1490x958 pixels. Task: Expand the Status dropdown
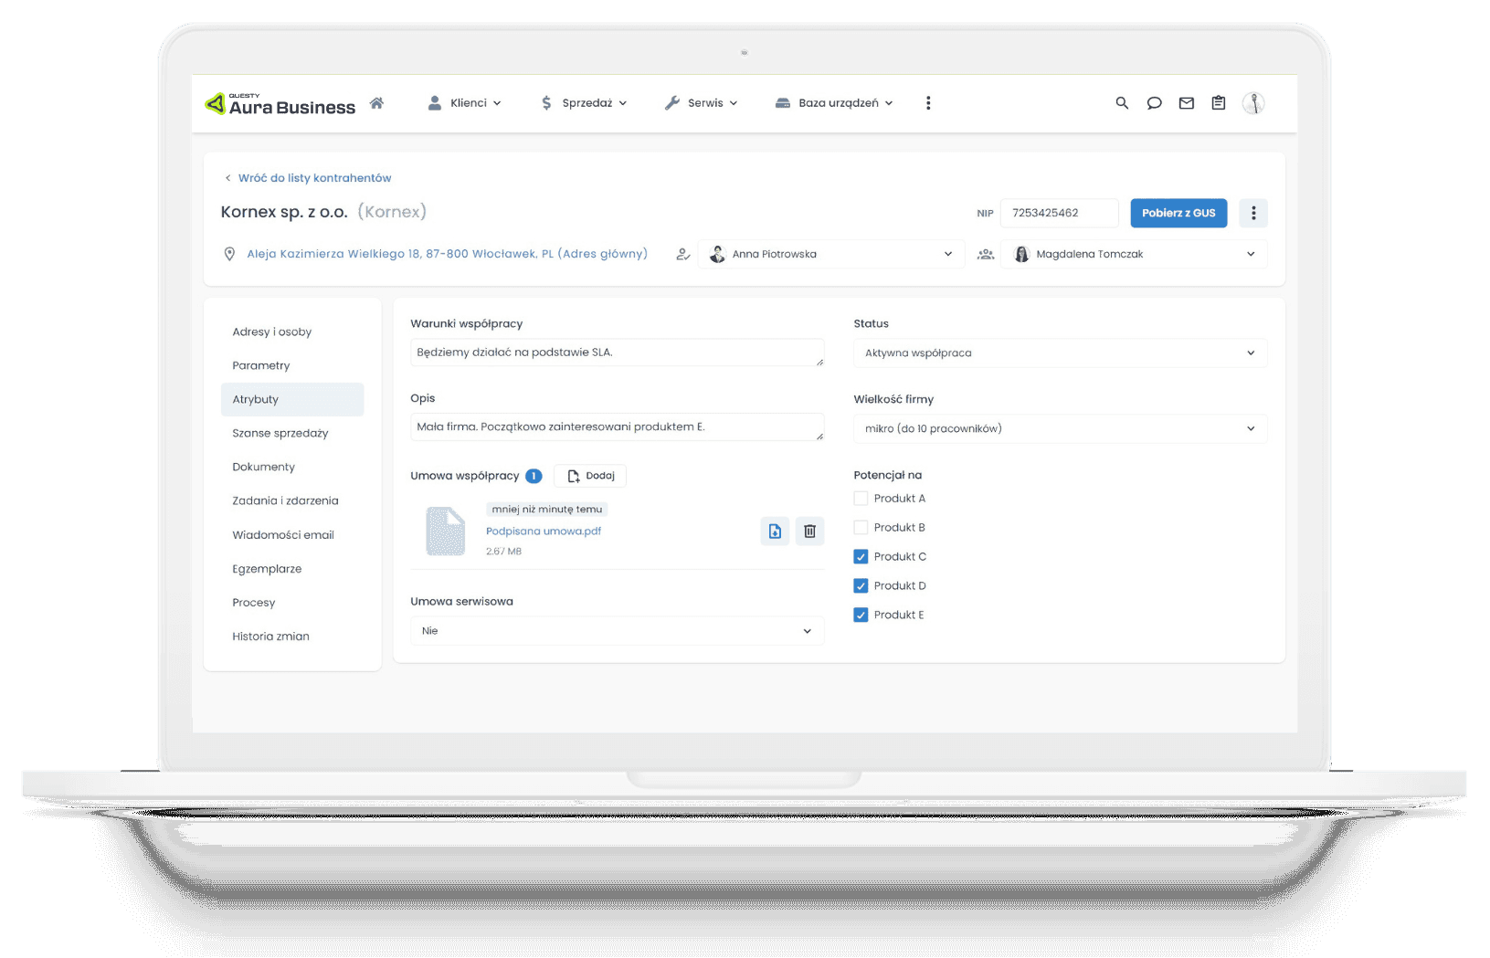[x=1059, y=353]
